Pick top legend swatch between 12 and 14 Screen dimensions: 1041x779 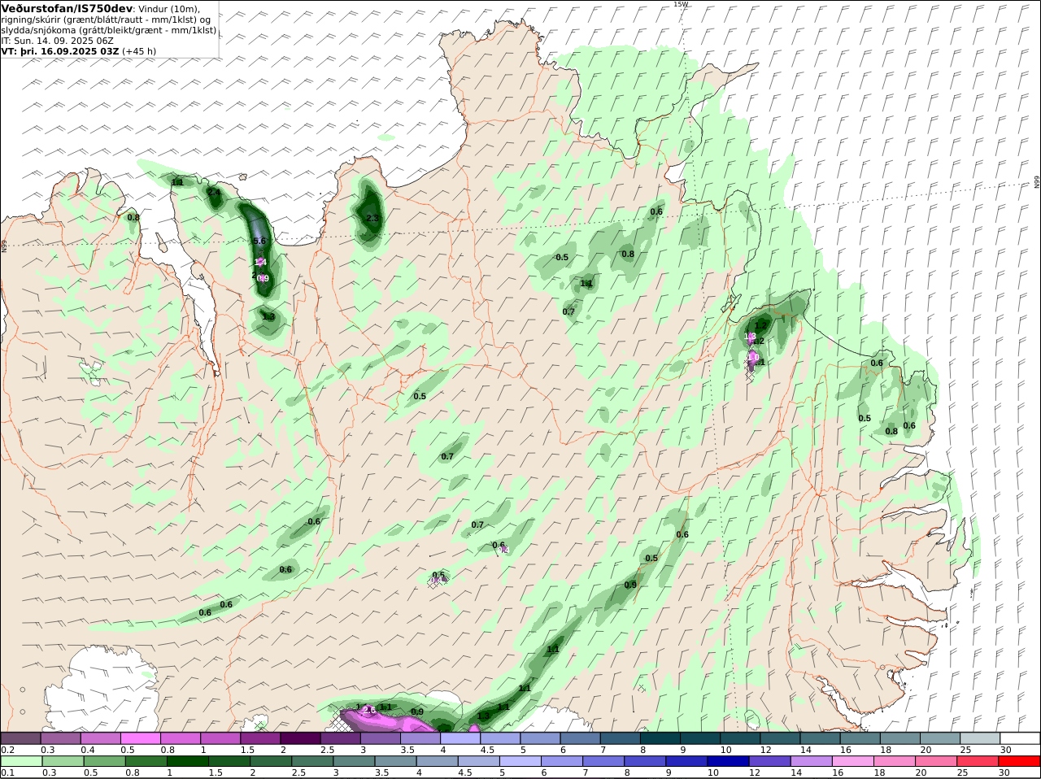pyautogui.click(x=781, y=738)
